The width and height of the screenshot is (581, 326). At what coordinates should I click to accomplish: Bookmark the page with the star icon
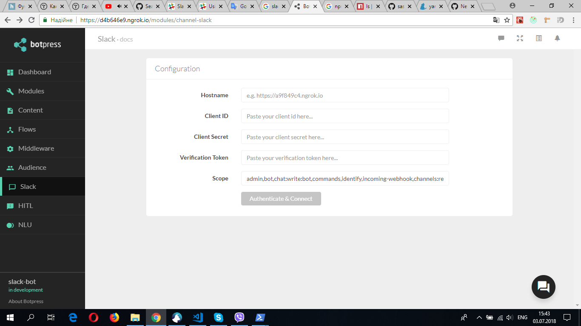point(507,20)
